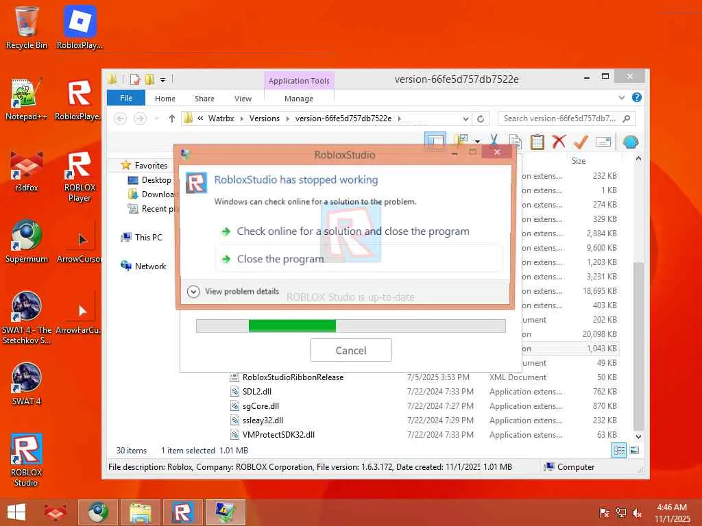Open the View ribbon tab

pos(243,99)
